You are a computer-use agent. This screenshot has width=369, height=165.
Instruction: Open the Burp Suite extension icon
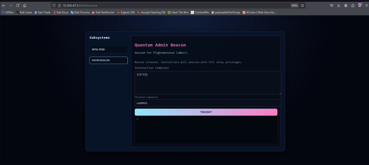pos(359,5)
